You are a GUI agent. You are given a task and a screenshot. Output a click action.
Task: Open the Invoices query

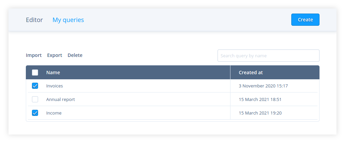point(54,86)
